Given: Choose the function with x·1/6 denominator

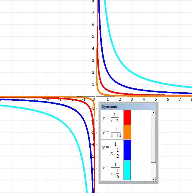Looking at the screenshot, I should (x=111, y=170).
